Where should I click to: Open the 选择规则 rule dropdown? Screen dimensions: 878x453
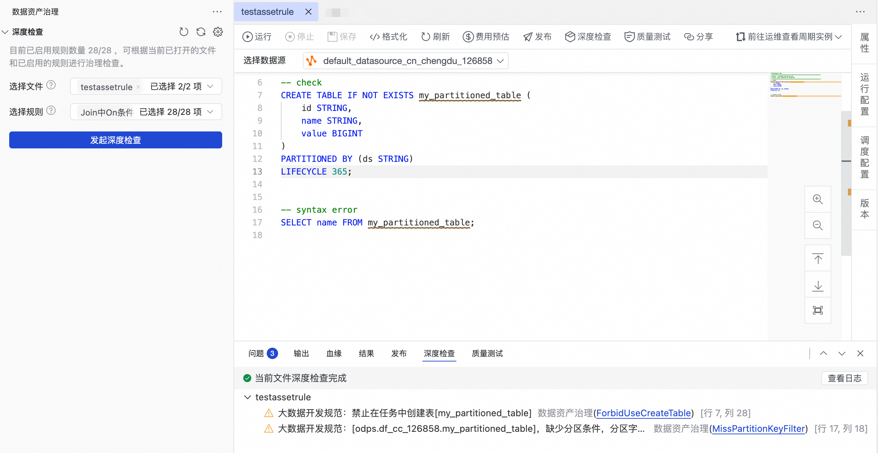point(210,112)
